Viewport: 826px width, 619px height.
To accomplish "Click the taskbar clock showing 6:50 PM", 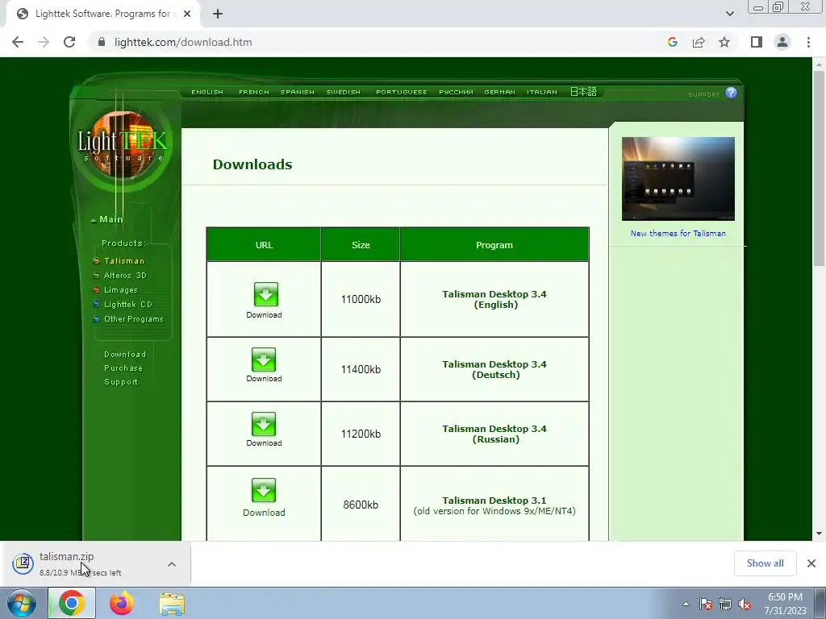I will (785, 604).
